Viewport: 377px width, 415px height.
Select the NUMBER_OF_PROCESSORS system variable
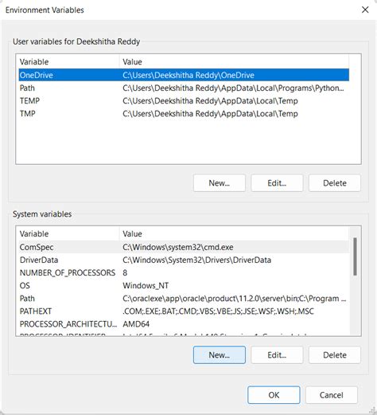click(184, 272)
